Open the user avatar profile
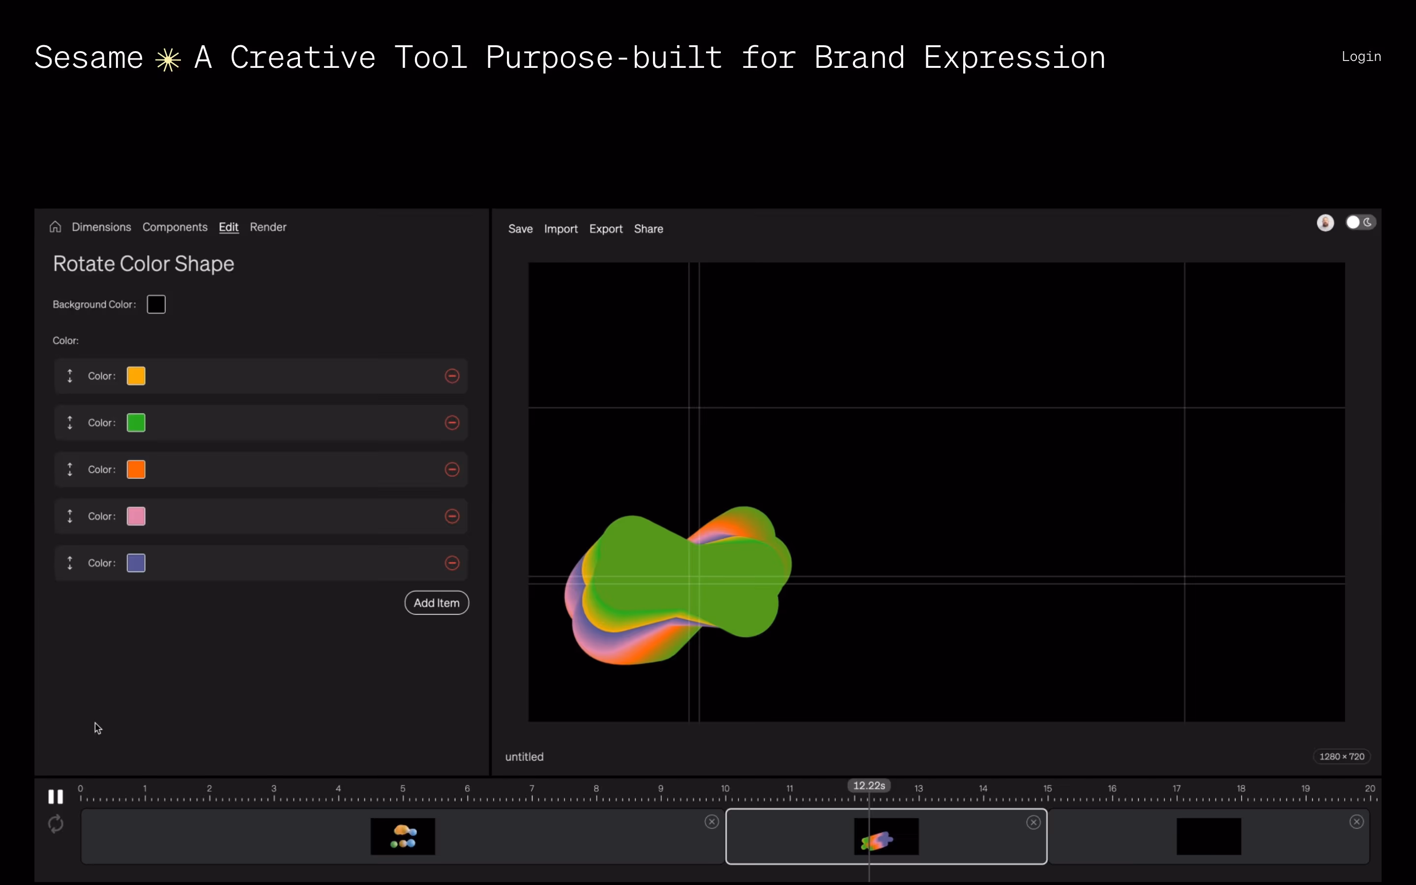The image size is (1416, 885). point(1326,222)
